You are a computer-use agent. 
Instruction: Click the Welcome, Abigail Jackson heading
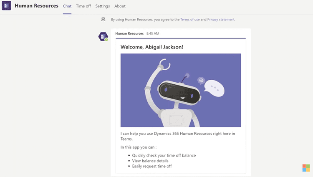click(151, 47)
